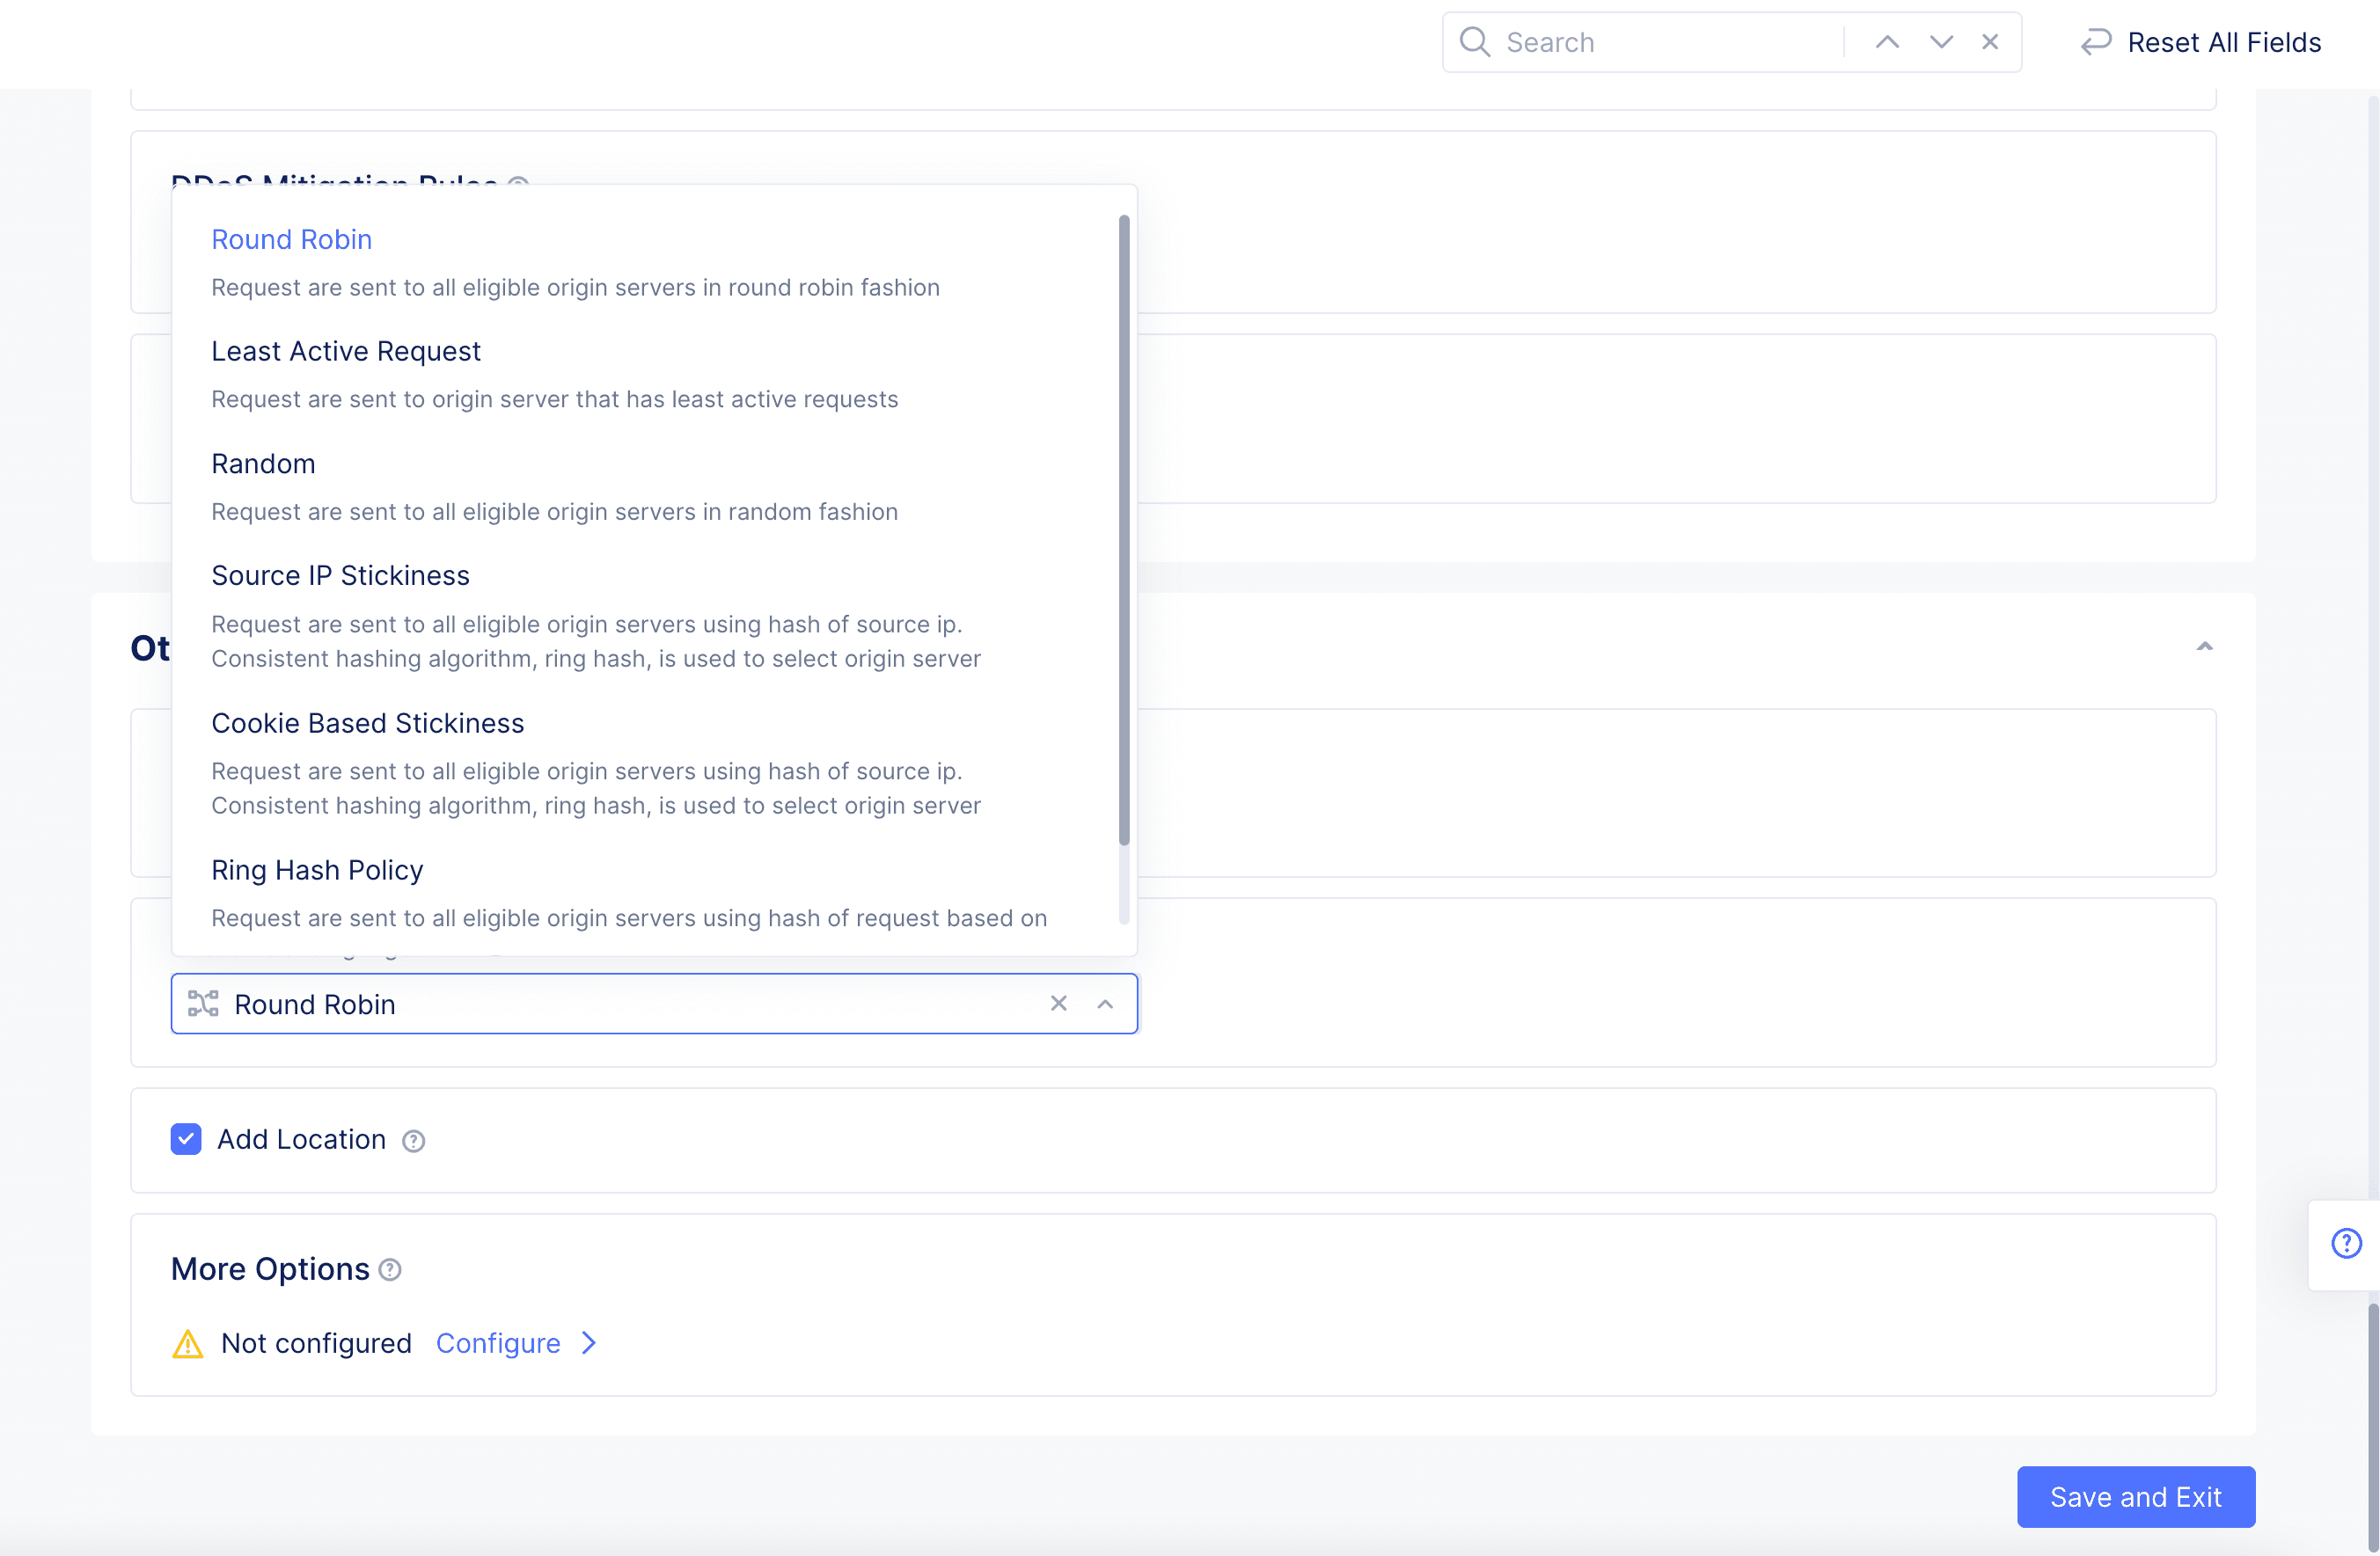Expand the Round Robin dropdown selector
This screenshot has height=1556, width=2380.
[1105, 1002]
